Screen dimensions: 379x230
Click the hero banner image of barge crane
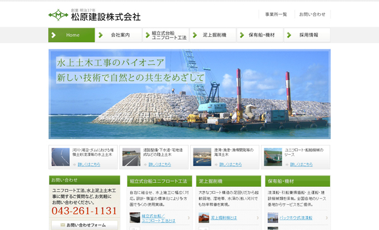tap(189, 94)
